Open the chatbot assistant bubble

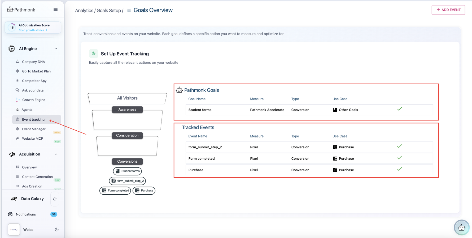pyautogui.click(x=462, y=227)
